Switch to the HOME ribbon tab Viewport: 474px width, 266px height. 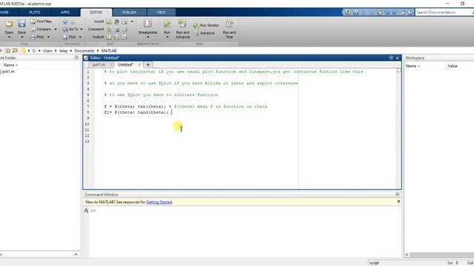click(x=4, y=13)
